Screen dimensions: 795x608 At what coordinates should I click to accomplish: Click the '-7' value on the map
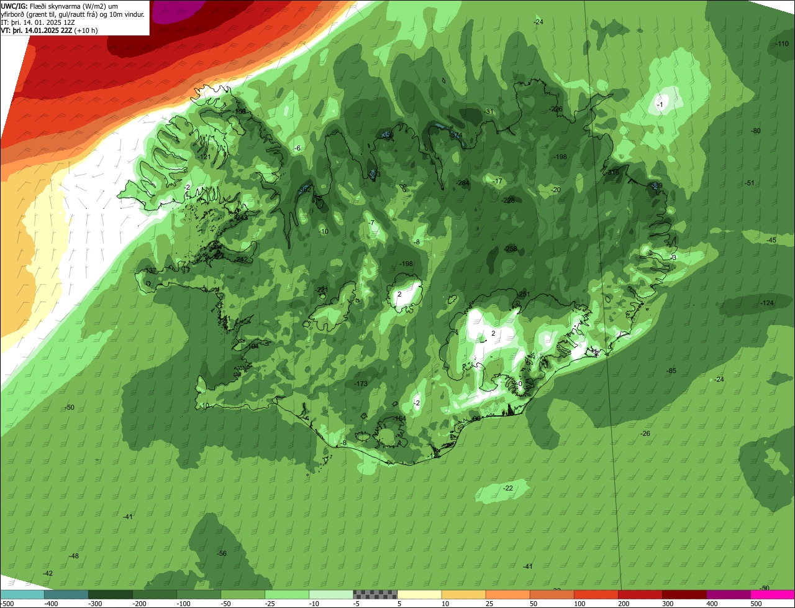tap(371, 223)
